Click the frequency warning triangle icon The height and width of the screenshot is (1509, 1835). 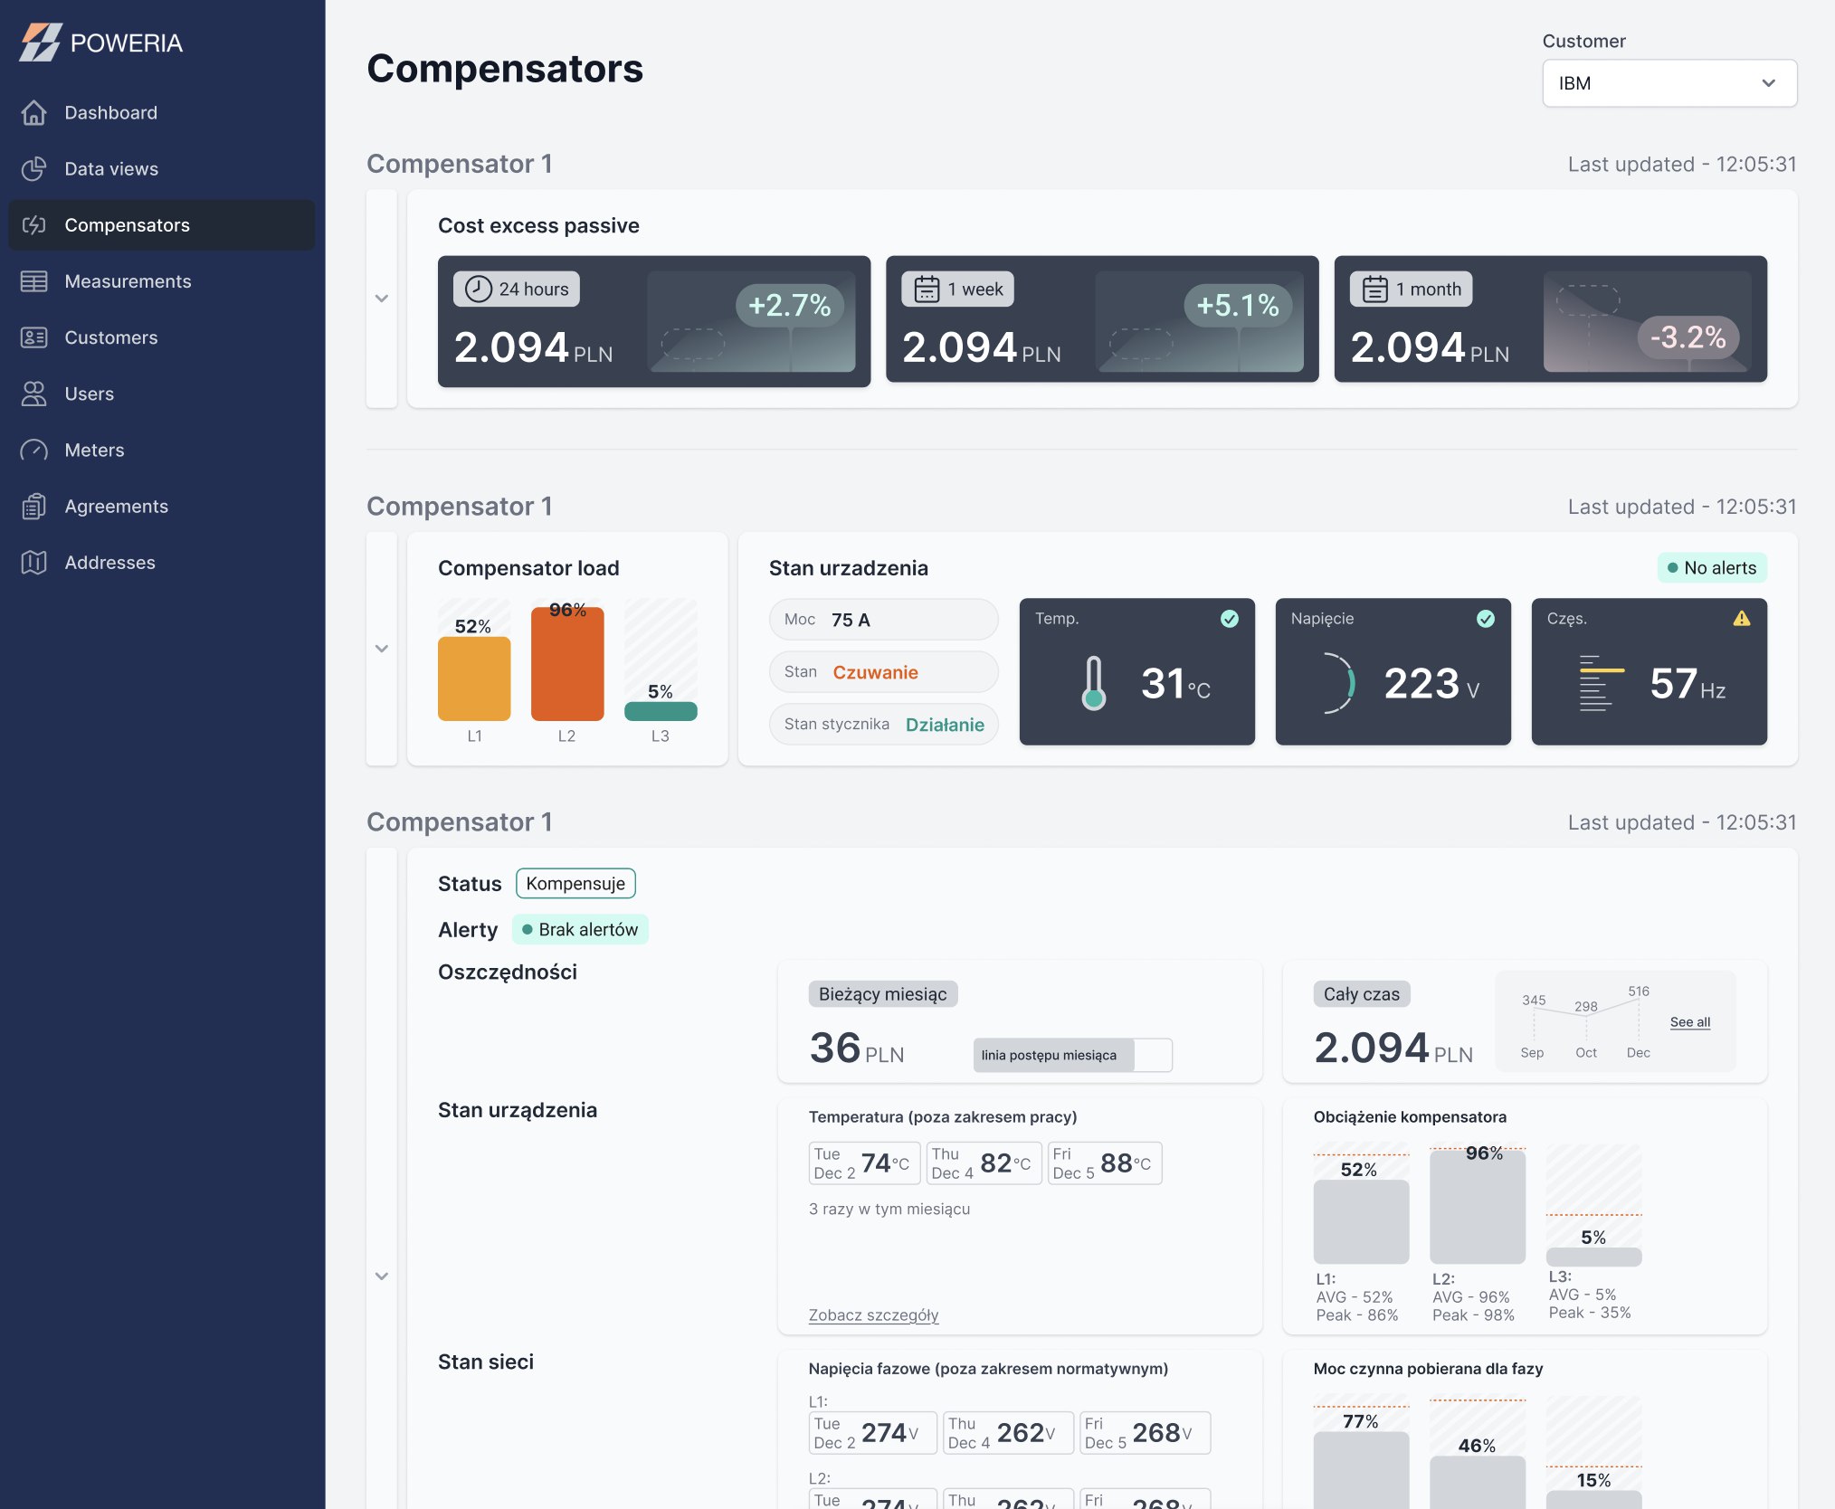point(1742,619)
